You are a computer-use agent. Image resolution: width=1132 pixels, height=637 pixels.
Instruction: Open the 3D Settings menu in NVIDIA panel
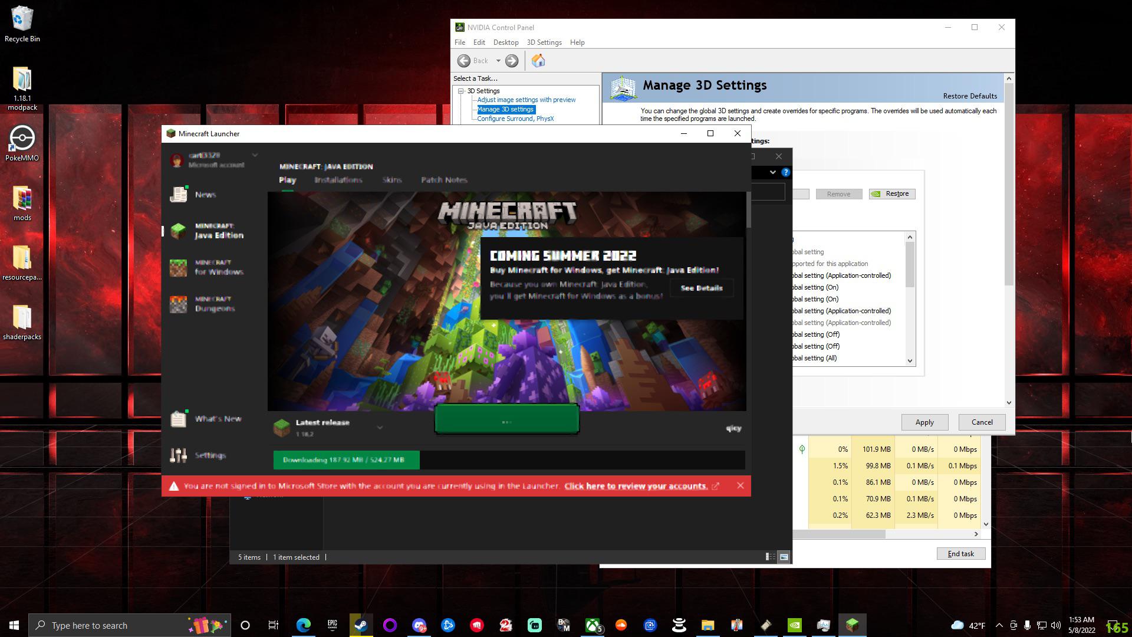[x=544, y=42]
